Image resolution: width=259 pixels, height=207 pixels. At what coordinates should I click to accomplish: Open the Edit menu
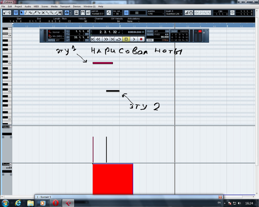tap(10, 6)
